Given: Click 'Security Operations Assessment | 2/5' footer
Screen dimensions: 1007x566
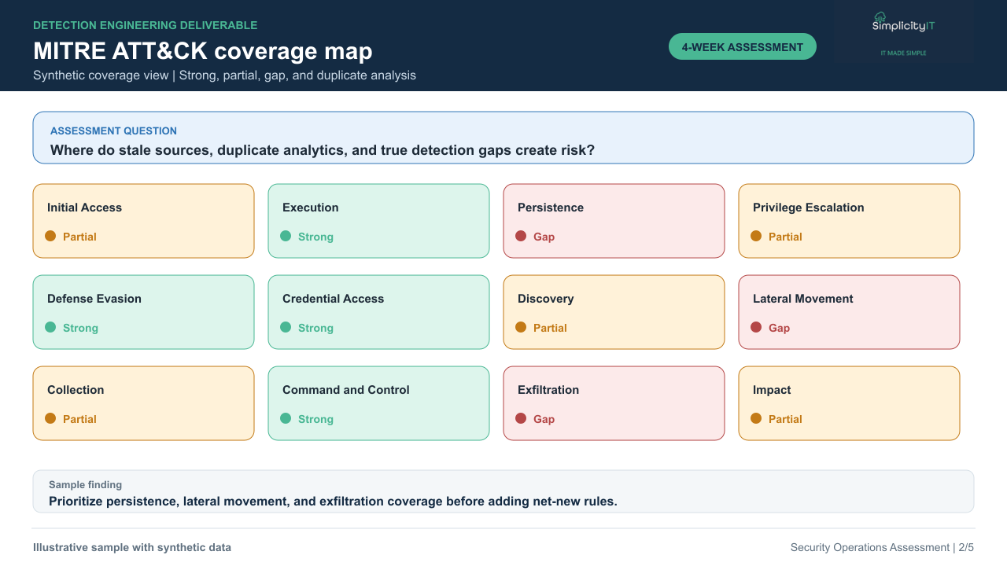Looking at the screenshot, I should [x=882, y=547].
